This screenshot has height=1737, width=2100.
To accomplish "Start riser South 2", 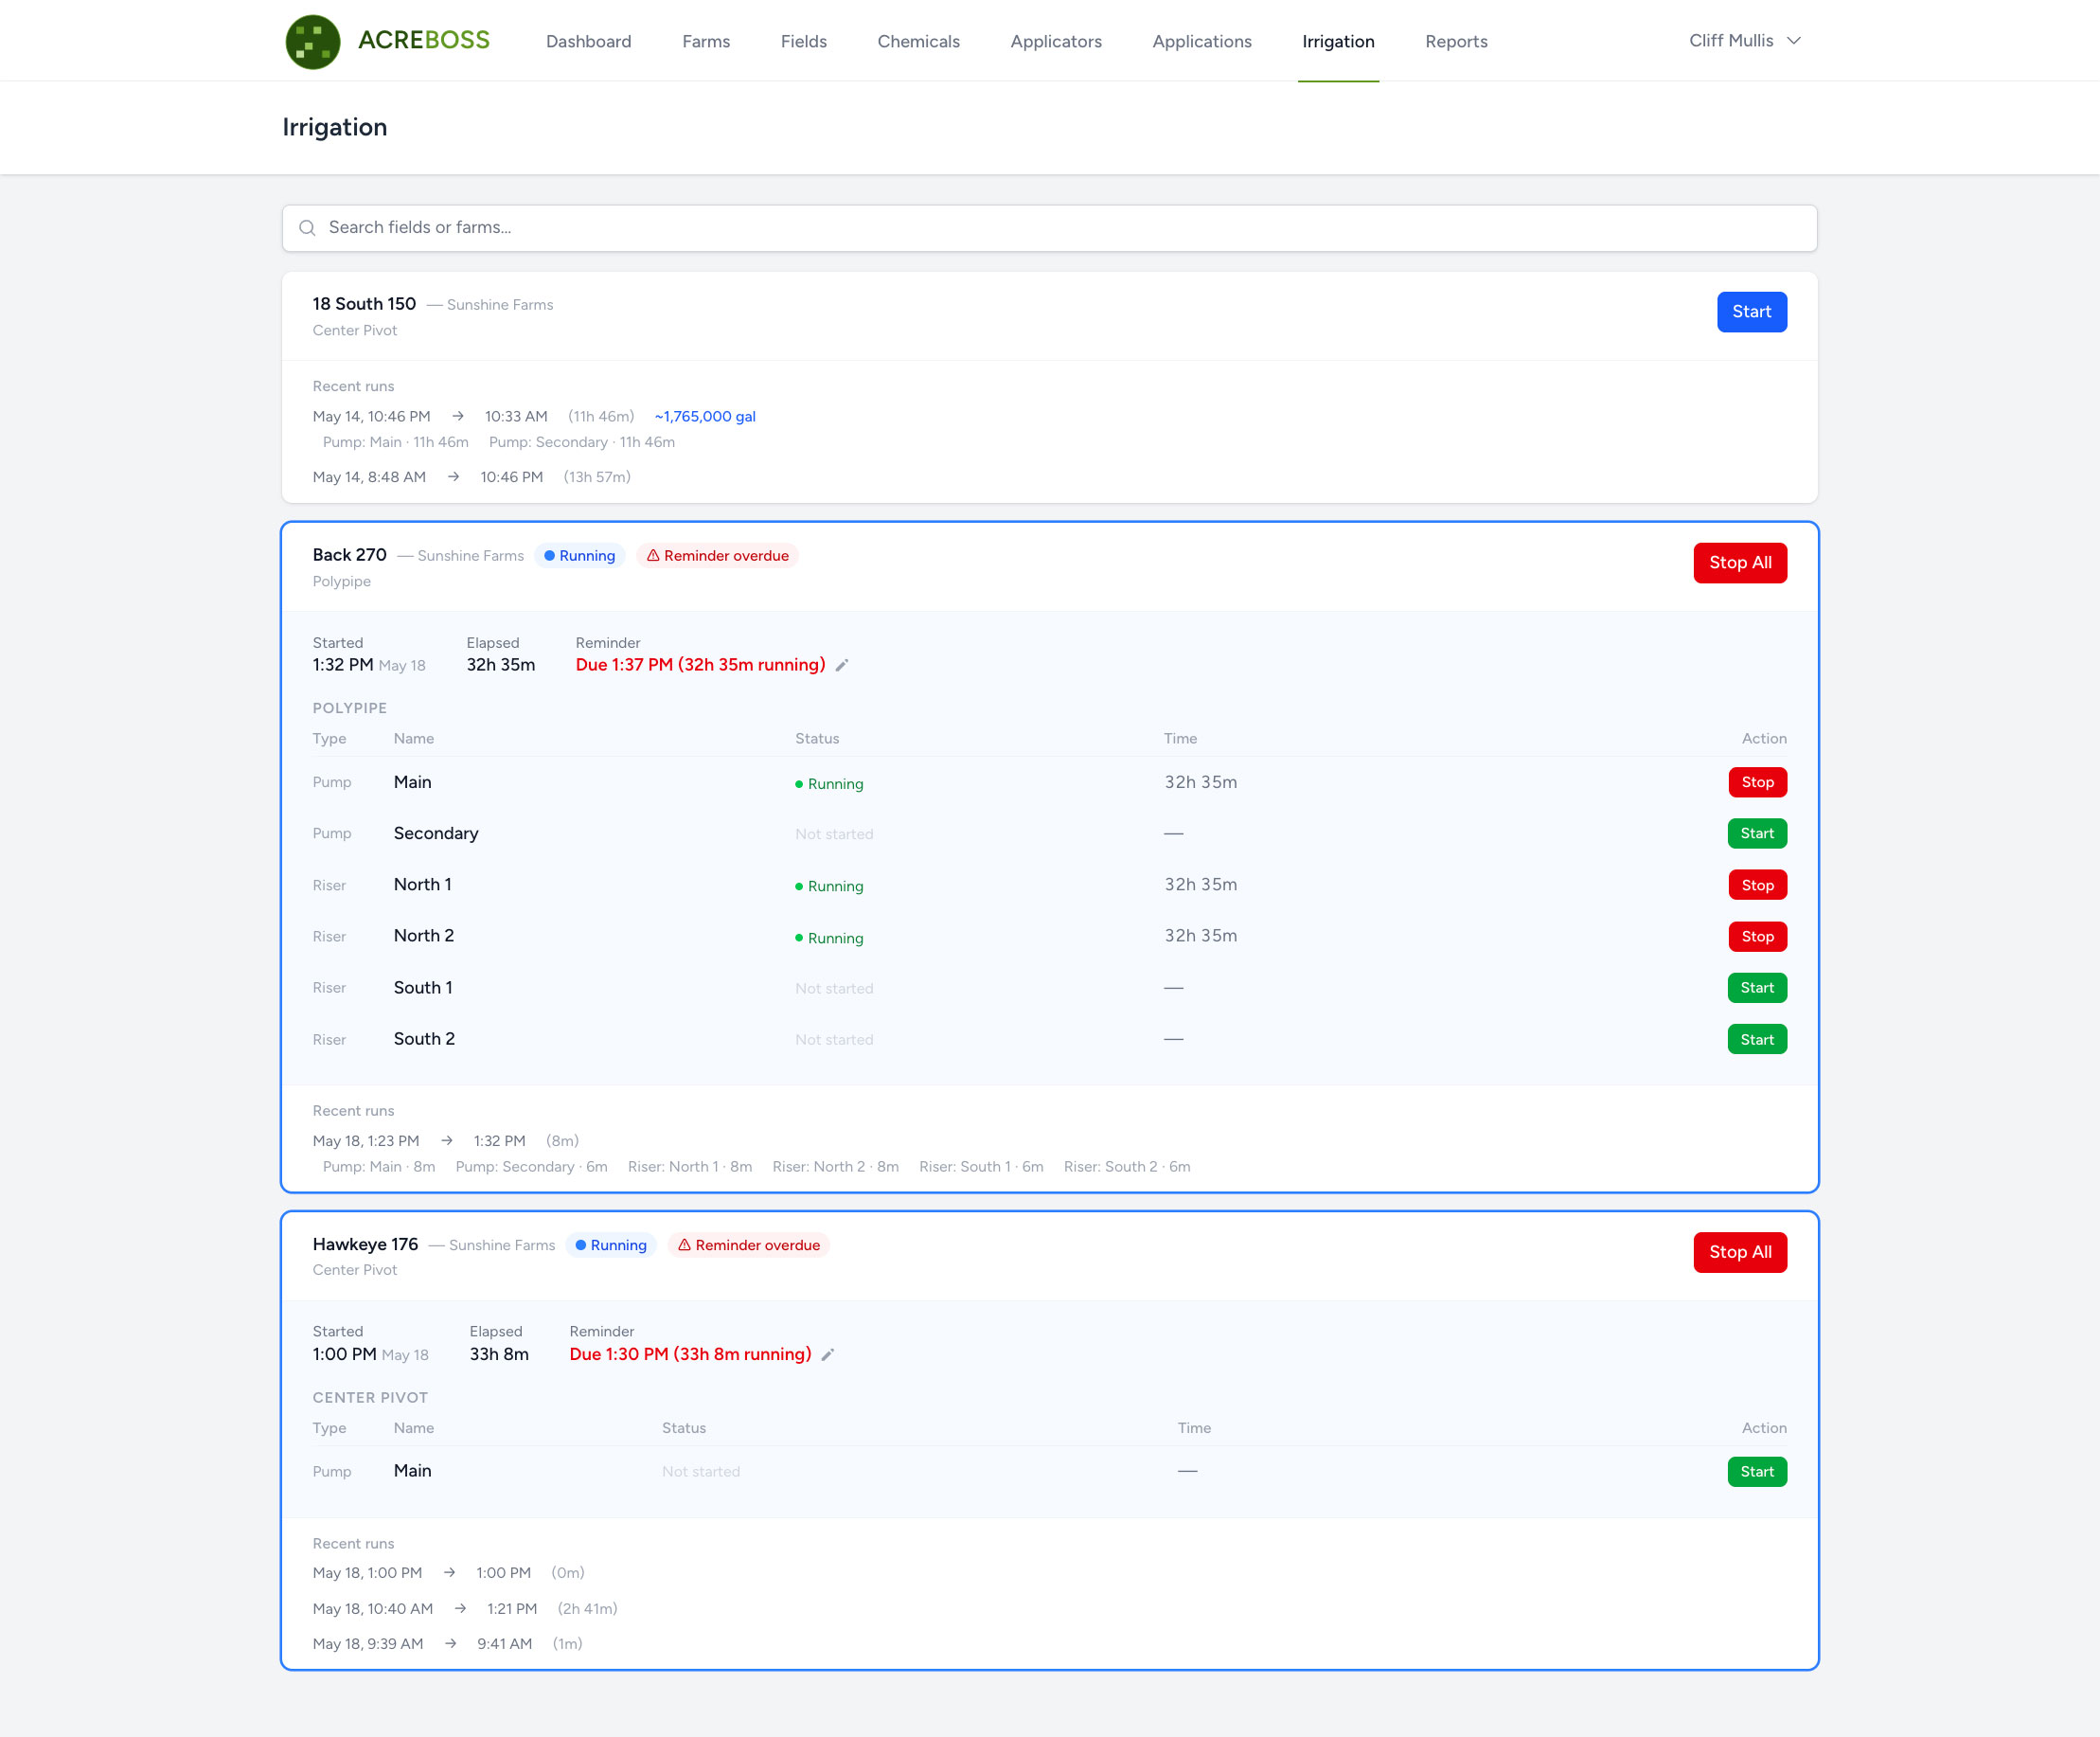I will coord(1757,1040).
